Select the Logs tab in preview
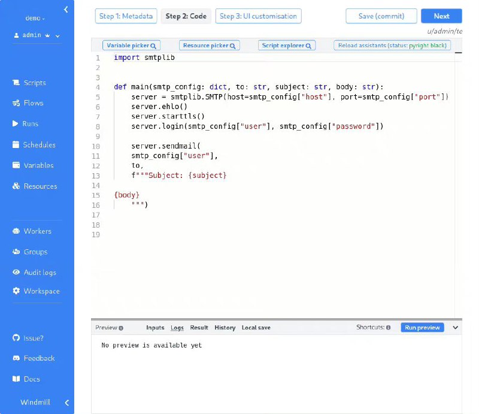 point(177,328)
